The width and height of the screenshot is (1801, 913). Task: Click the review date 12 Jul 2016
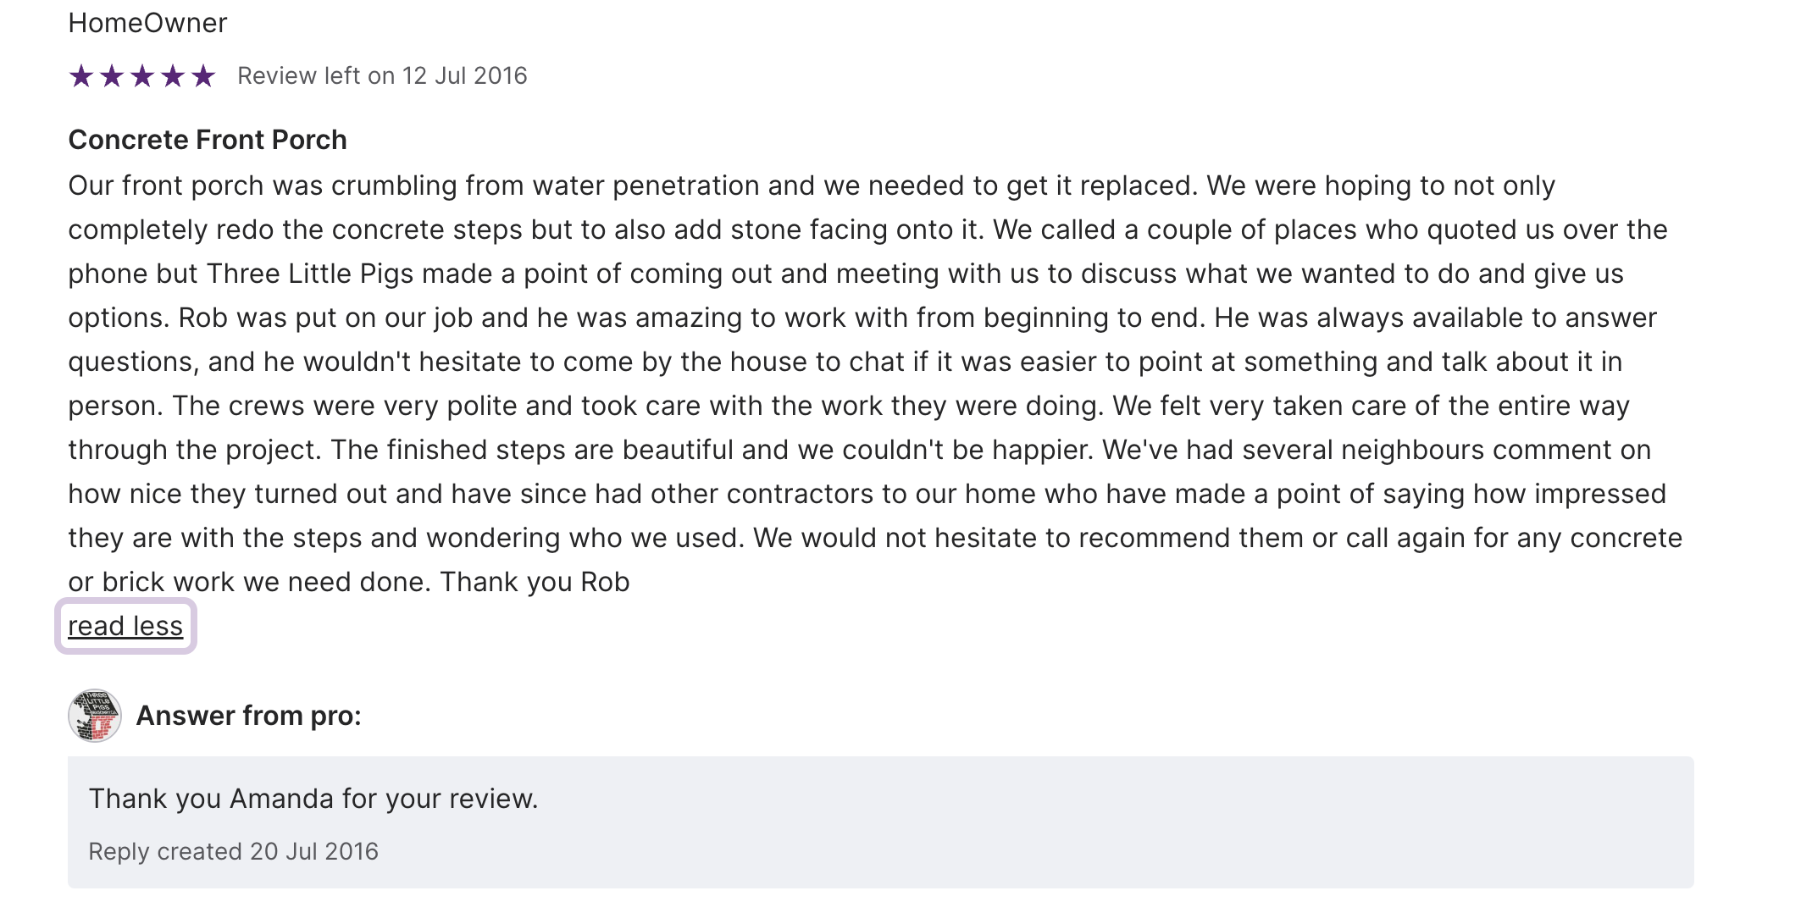click(x=464, y=76)
